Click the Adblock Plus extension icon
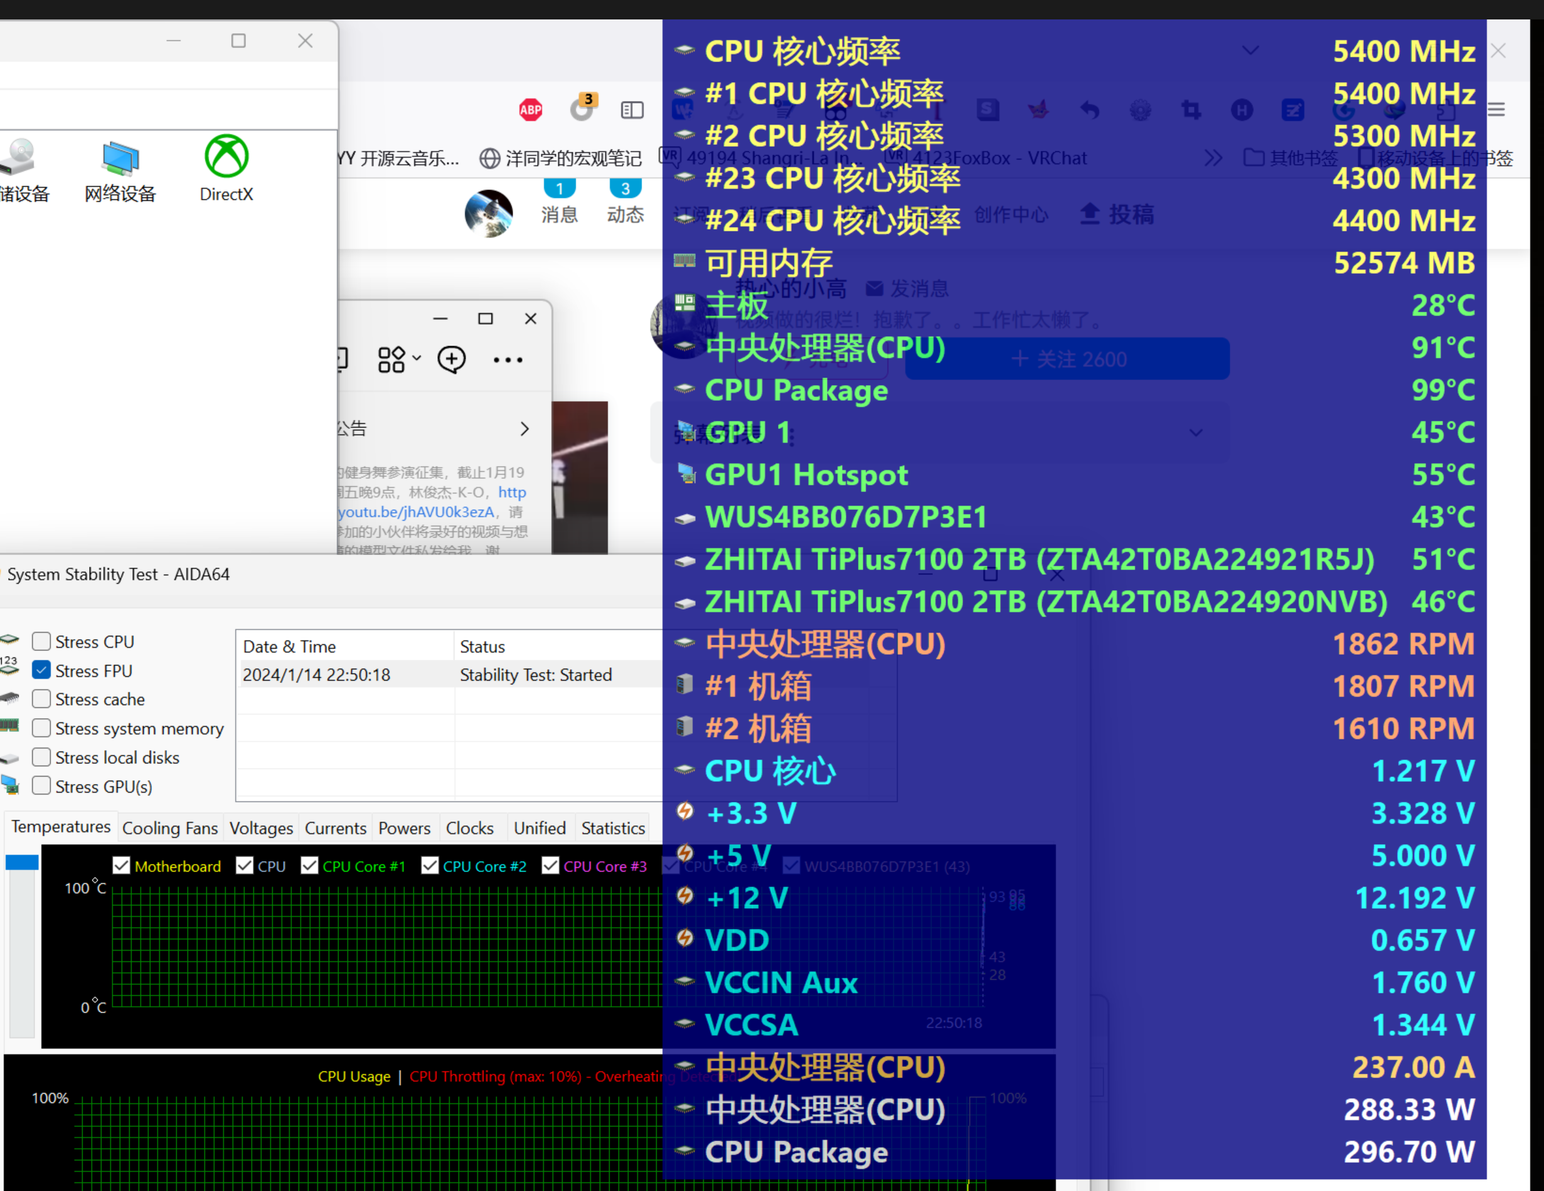The width and height of the screenshot is (1544, 1191). coord(530,110)
